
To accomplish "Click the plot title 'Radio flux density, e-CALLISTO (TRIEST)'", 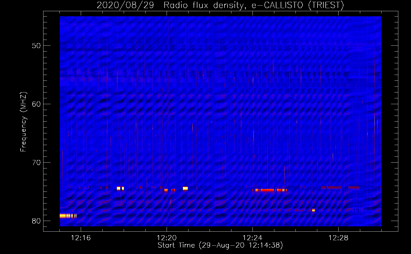I will pos(254,5).
